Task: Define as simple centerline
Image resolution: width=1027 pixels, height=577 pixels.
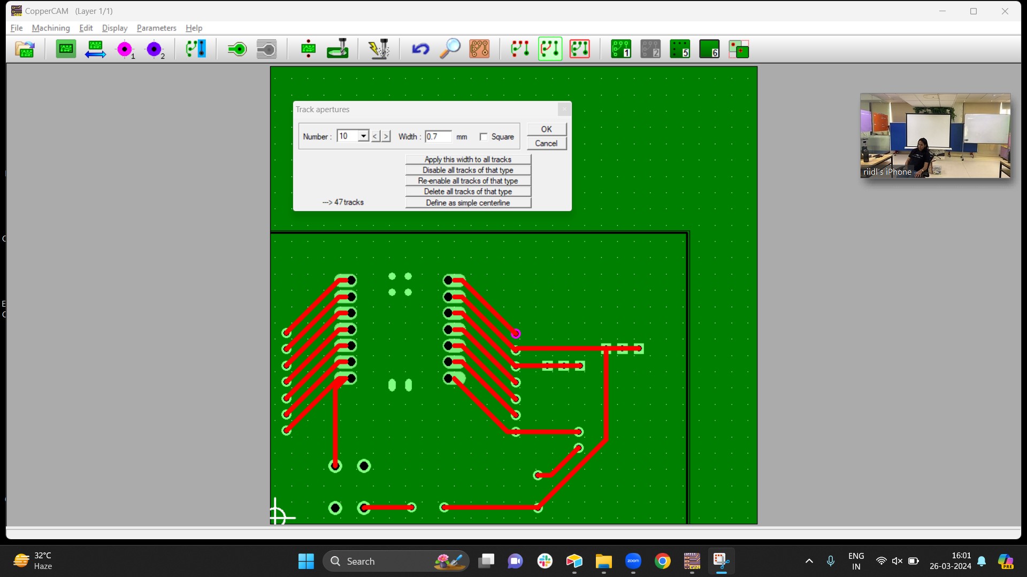Action: [x=468, y=203]
